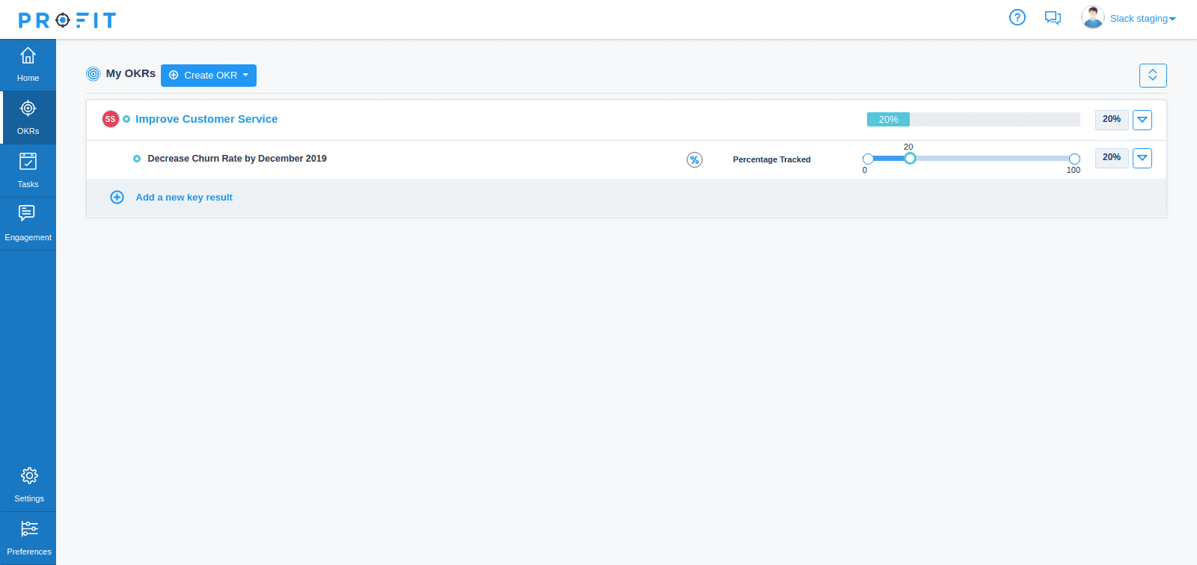
Task: Click Add a new key result link
Action: click(x=184, y=198)
